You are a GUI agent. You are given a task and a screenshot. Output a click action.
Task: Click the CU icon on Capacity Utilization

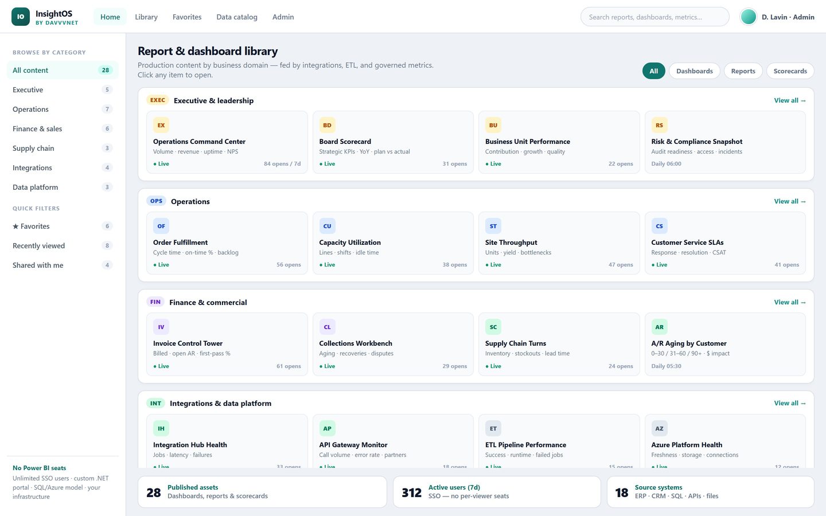tap(327, 226)
